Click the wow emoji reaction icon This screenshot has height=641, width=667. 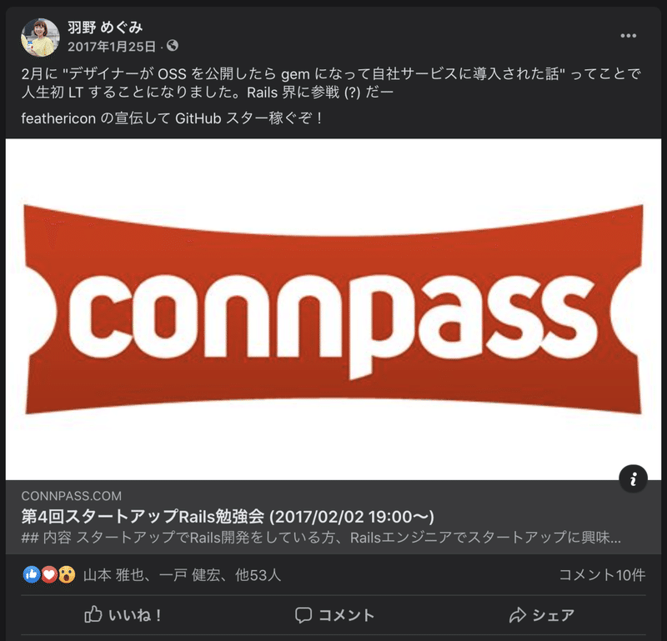tap(67, 574)
